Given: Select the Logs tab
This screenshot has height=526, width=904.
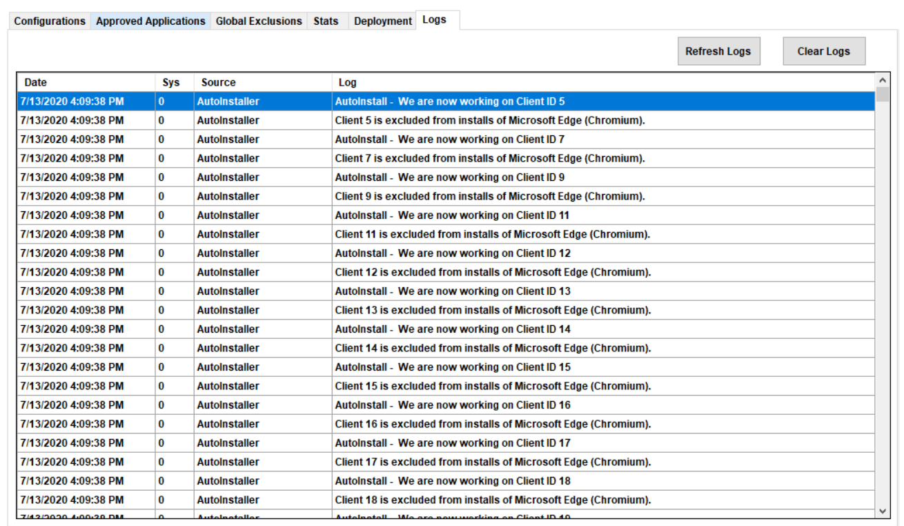Looking at the screenshot, I should (x=434, y=20).
